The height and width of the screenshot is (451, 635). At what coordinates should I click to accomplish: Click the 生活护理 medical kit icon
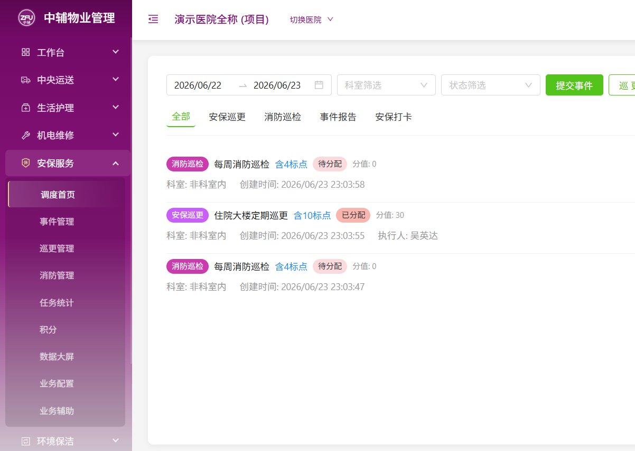coord(25,108)
